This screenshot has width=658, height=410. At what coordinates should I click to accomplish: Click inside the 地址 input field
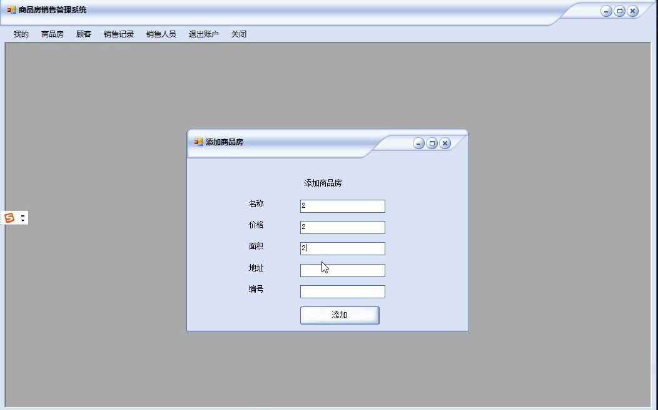pyautogui.click(x=342, y=270)
